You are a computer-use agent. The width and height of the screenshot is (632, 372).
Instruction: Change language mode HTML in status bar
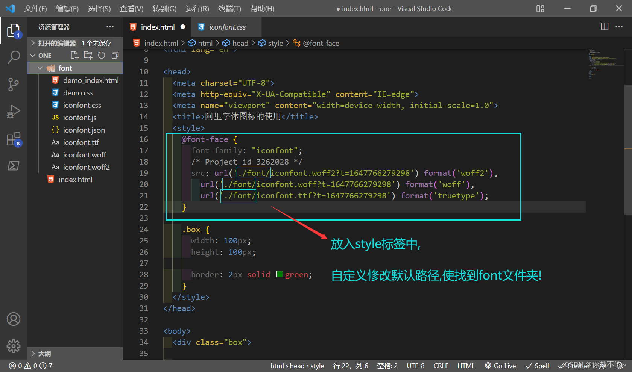[466, 366]
